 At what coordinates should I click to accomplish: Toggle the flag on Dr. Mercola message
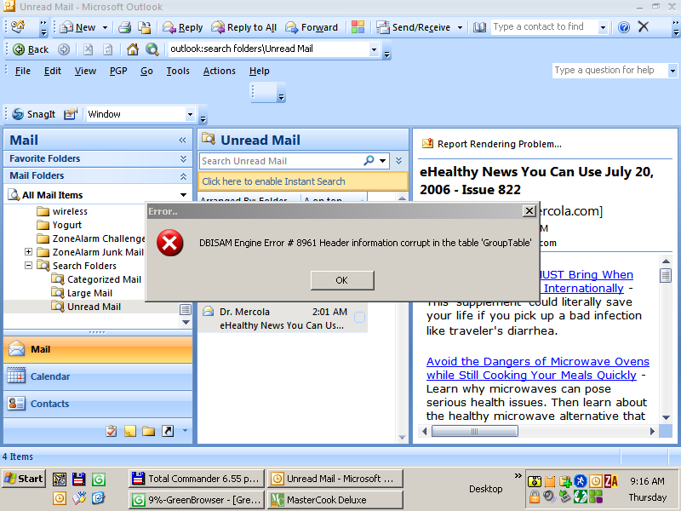pyautogui.click(x=359, y=318)
